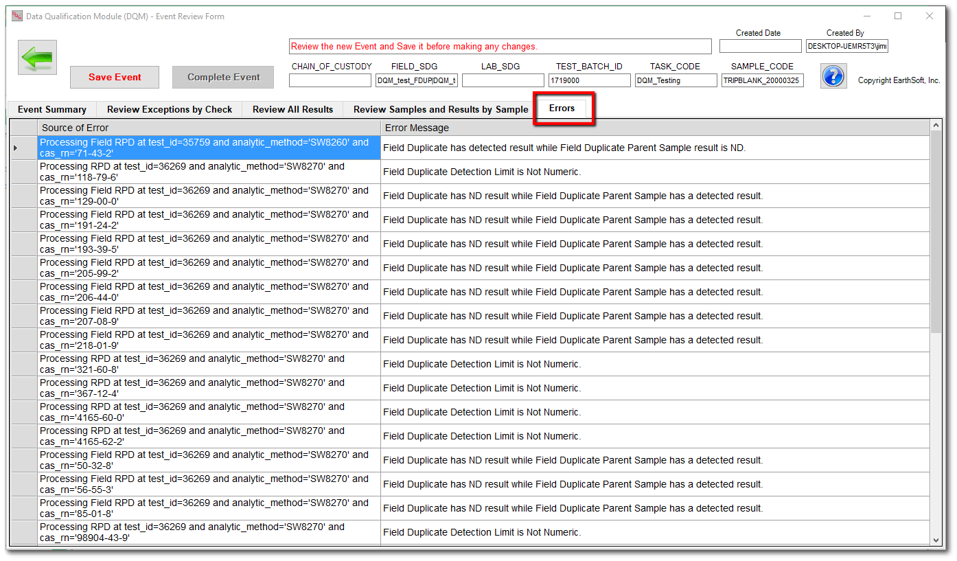This screenshot has height=561, width=957.
Task: Click the Created Date field
Action: (x=760, y=46)
